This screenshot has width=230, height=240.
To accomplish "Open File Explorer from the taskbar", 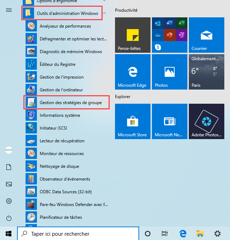I will [200, 234].
